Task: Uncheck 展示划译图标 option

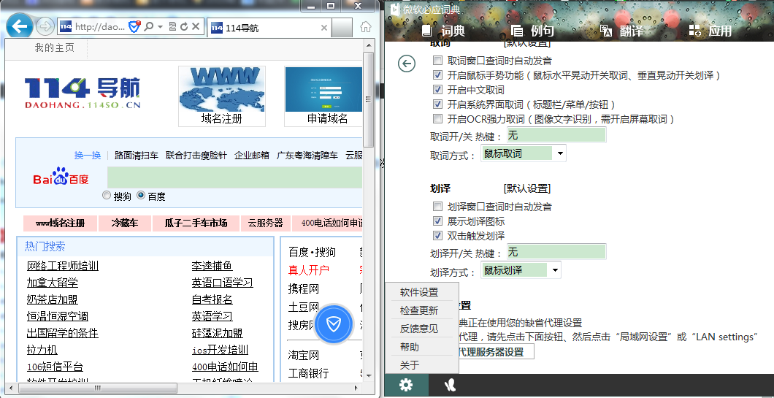Action: click(437, 221)
